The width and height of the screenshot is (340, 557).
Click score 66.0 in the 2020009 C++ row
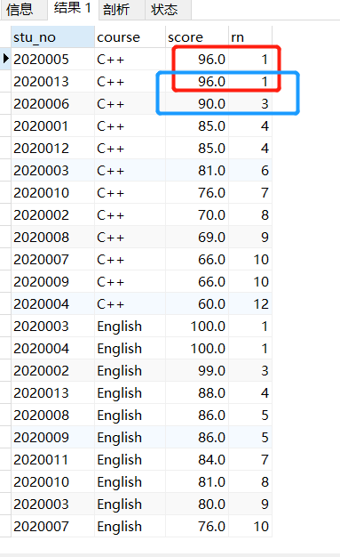(x=197, y=282)
